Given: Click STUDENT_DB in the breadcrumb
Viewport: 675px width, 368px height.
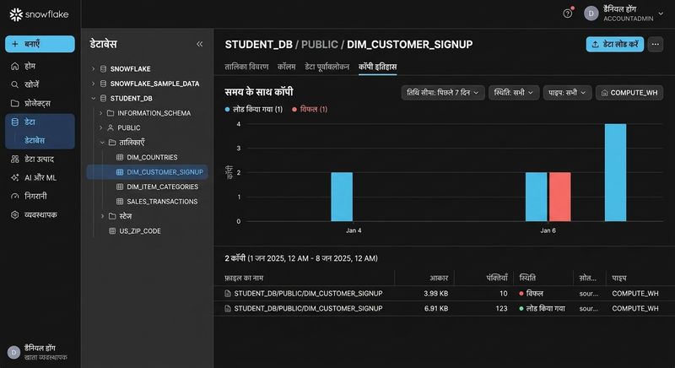Looking at the screenshot, I should (x=259, y=45).
